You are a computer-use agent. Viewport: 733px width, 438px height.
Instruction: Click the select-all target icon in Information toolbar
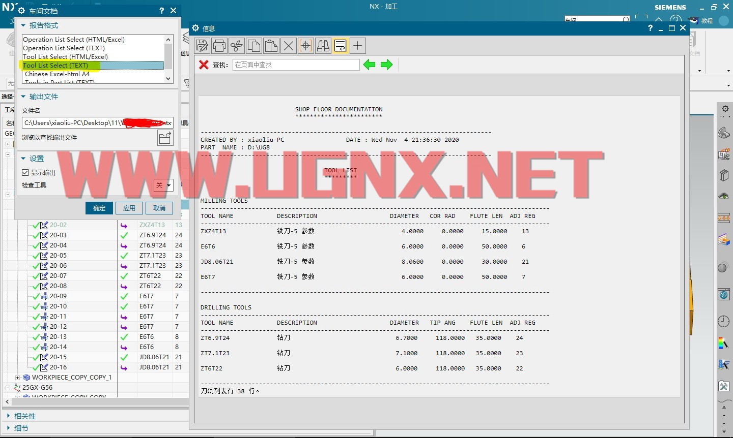(306, 46)
